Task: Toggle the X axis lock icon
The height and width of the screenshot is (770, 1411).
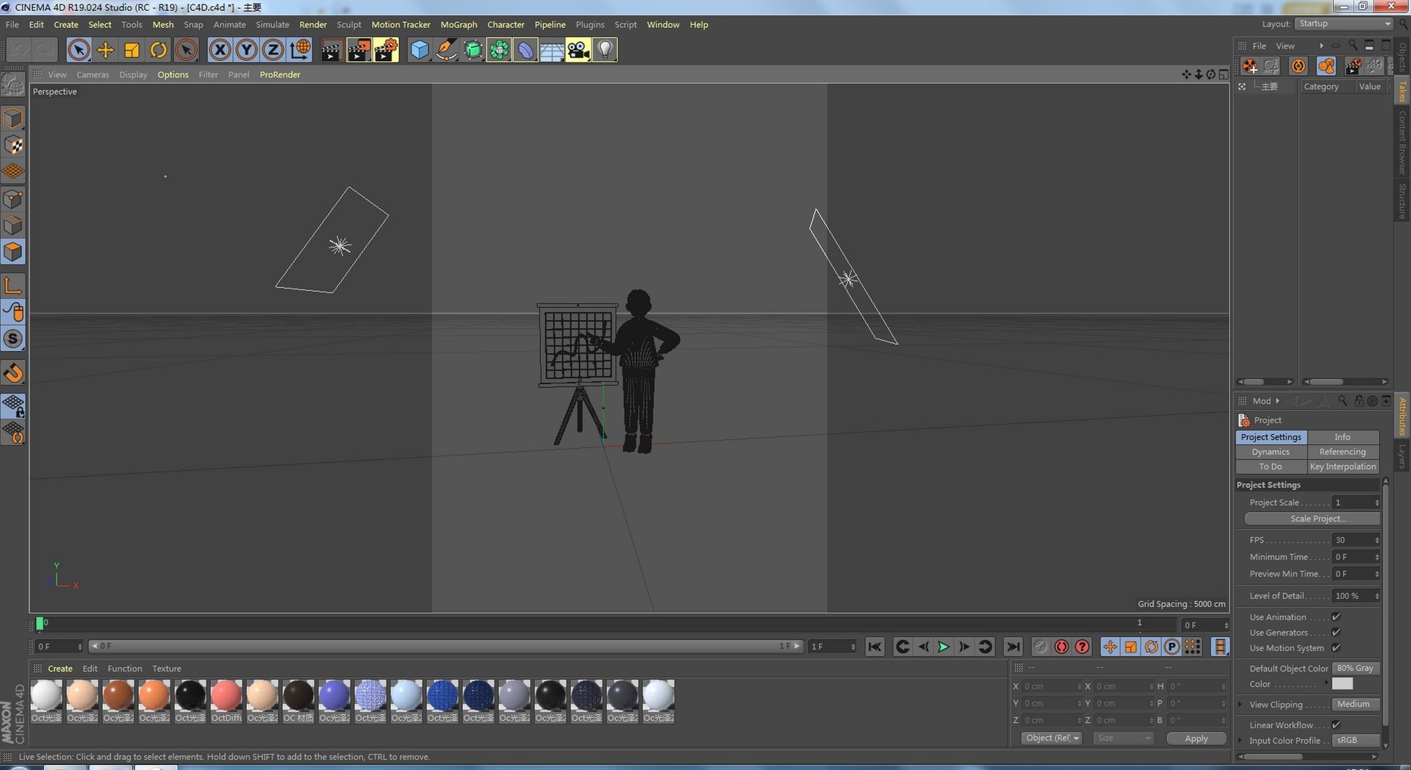Action: coord(220,50)
